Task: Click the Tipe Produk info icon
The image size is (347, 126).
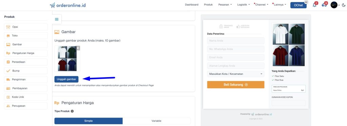Action: (x=72, y=111)
